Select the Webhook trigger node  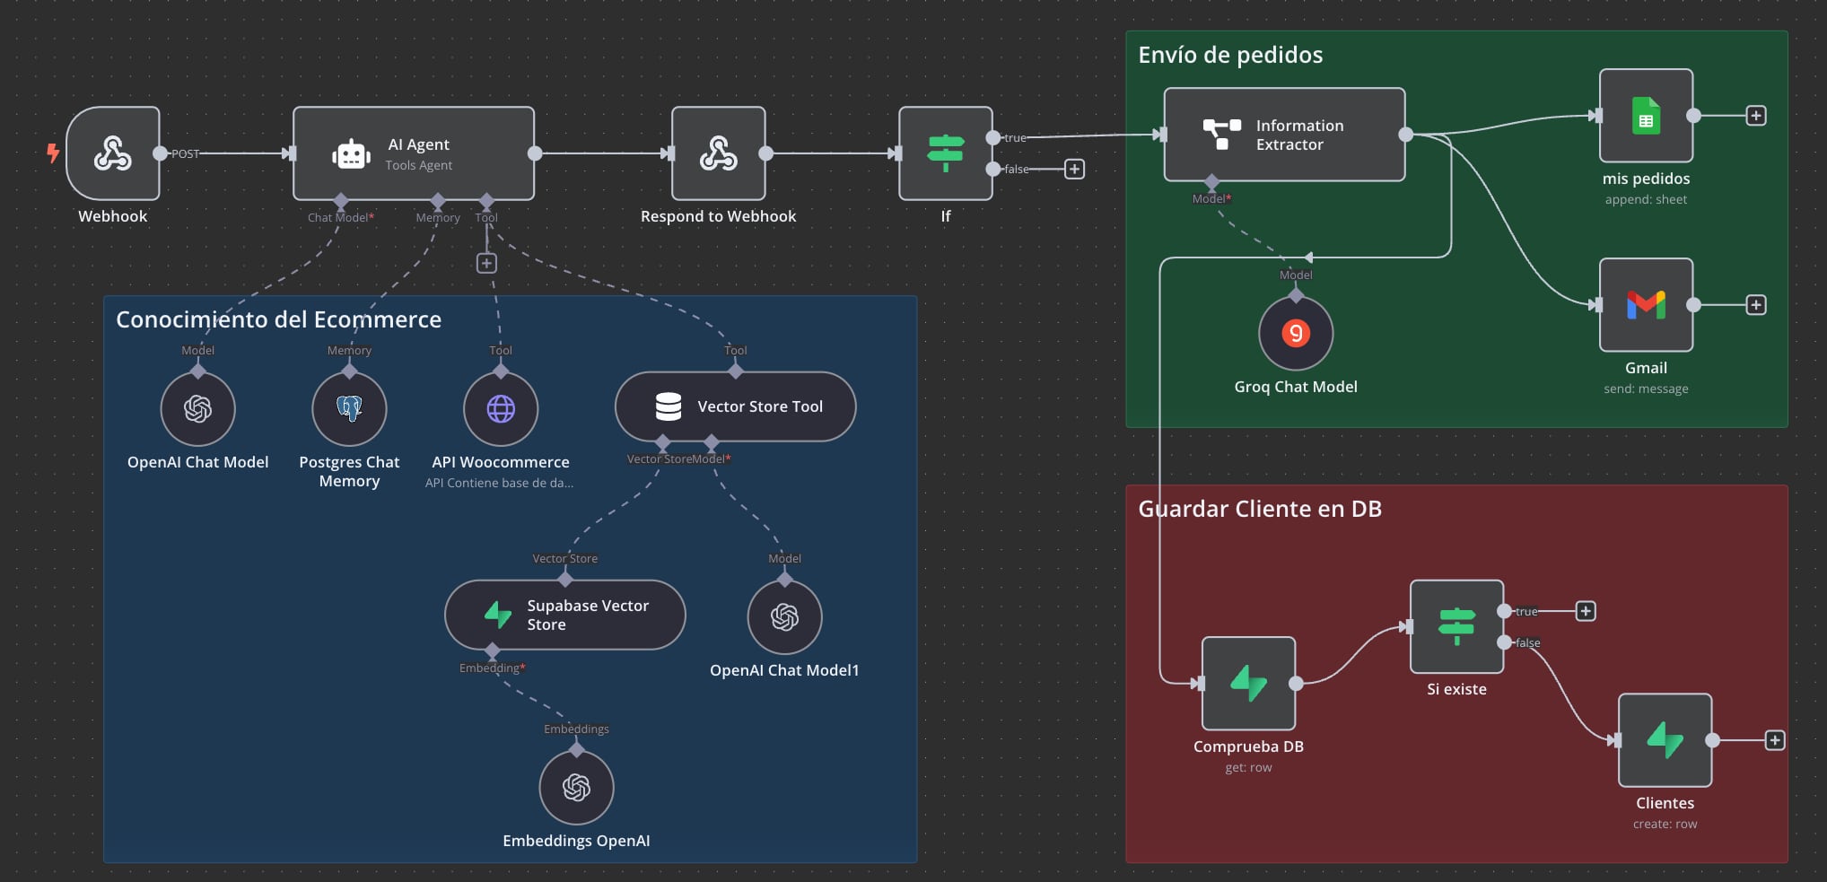113,153
